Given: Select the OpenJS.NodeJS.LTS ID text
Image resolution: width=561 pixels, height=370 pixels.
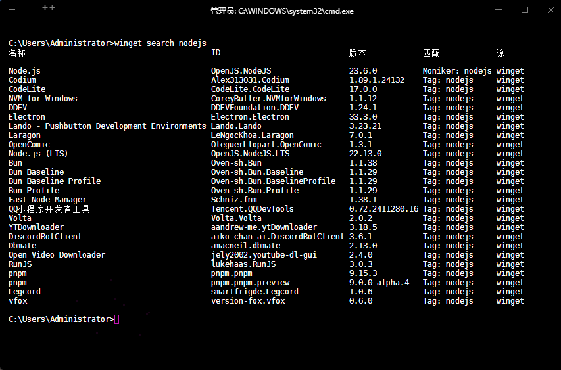Looking at the screenshot, I should click(250, 154).
